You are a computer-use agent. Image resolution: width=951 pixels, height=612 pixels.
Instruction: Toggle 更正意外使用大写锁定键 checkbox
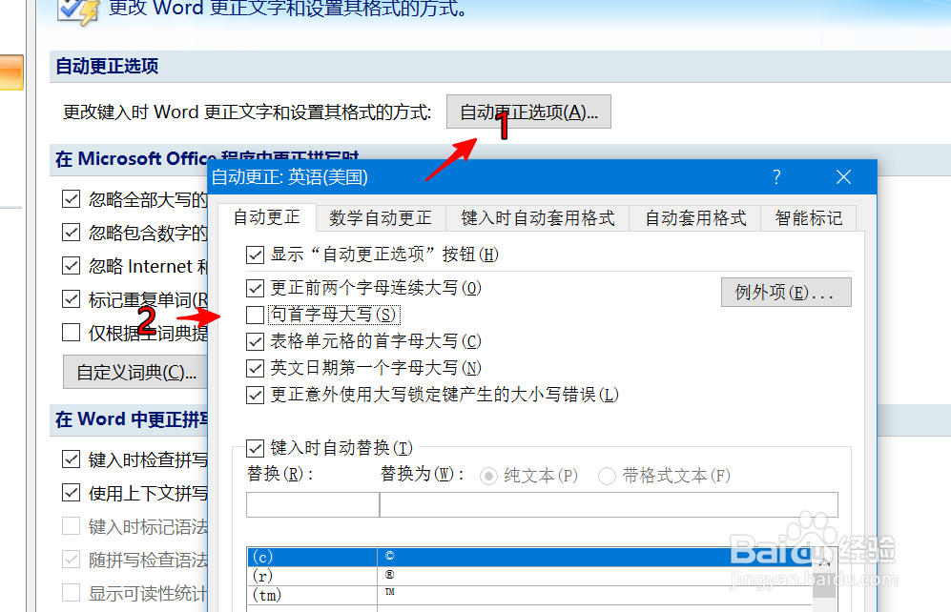pos(255,395)
